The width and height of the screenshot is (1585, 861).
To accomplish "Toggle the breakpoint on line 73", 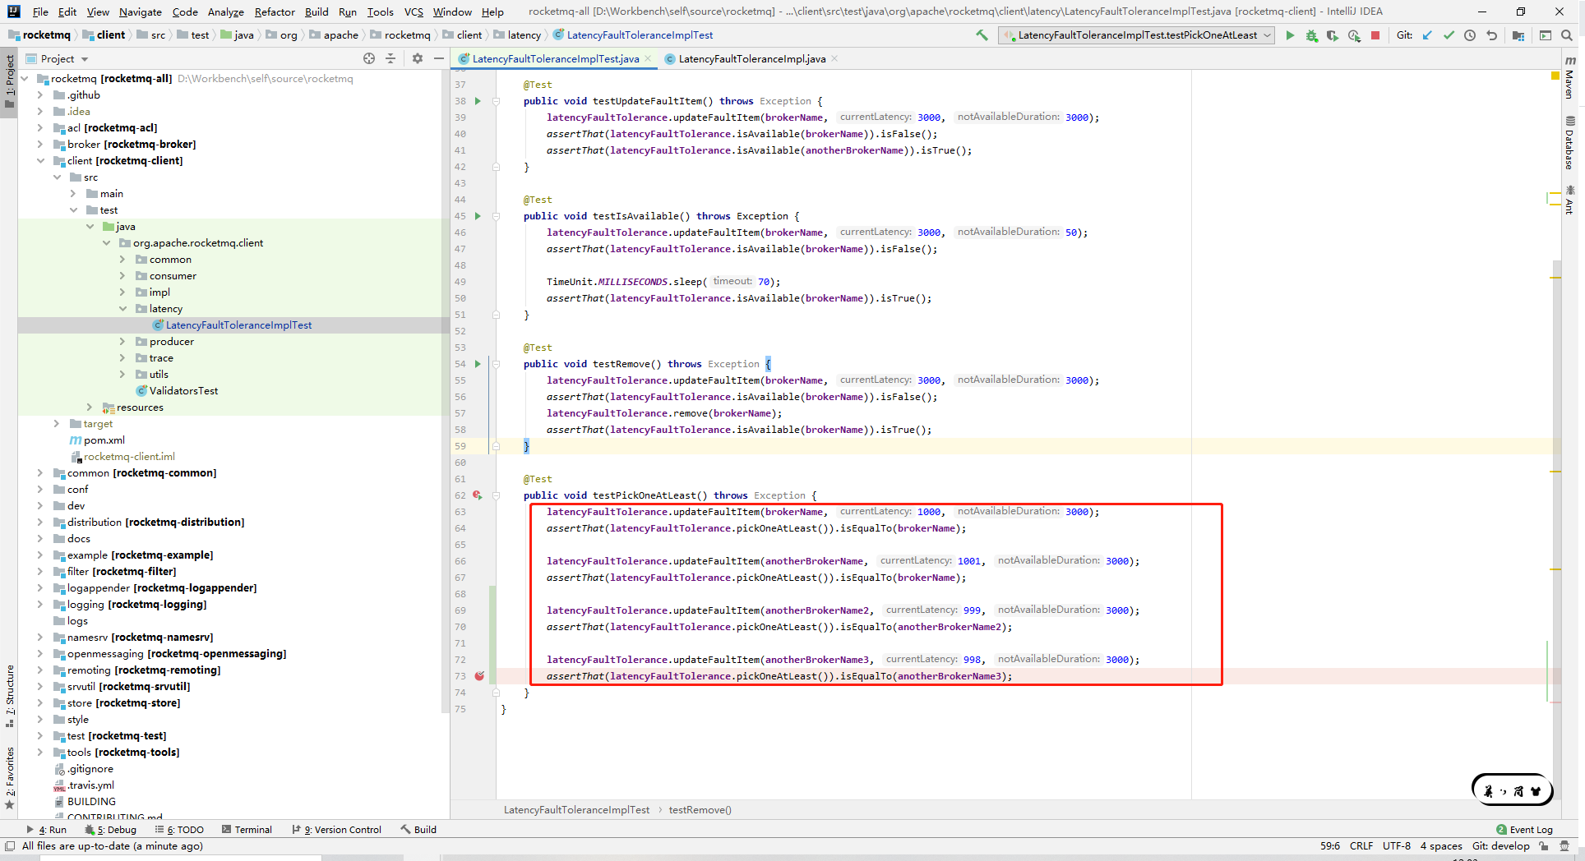I will click(479, 676).
